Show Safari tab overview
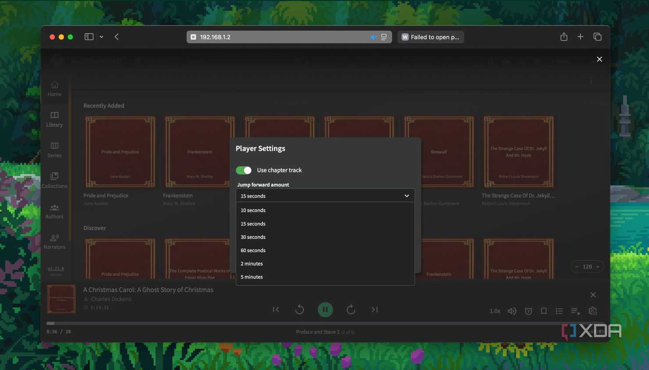Image resolution: width=649 pixels, height=370 pixels. click(x=597, y=37)
